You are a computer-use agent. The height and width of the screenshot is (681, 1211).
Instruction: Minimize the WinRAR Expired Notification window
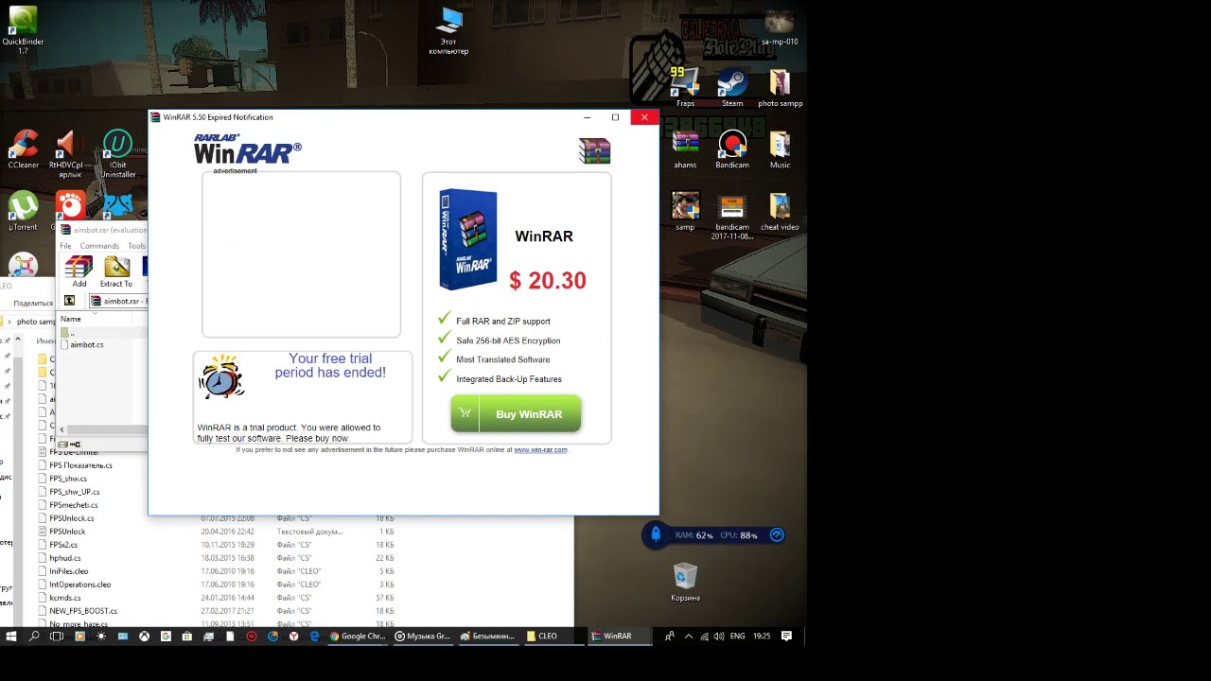coord(587,117)
